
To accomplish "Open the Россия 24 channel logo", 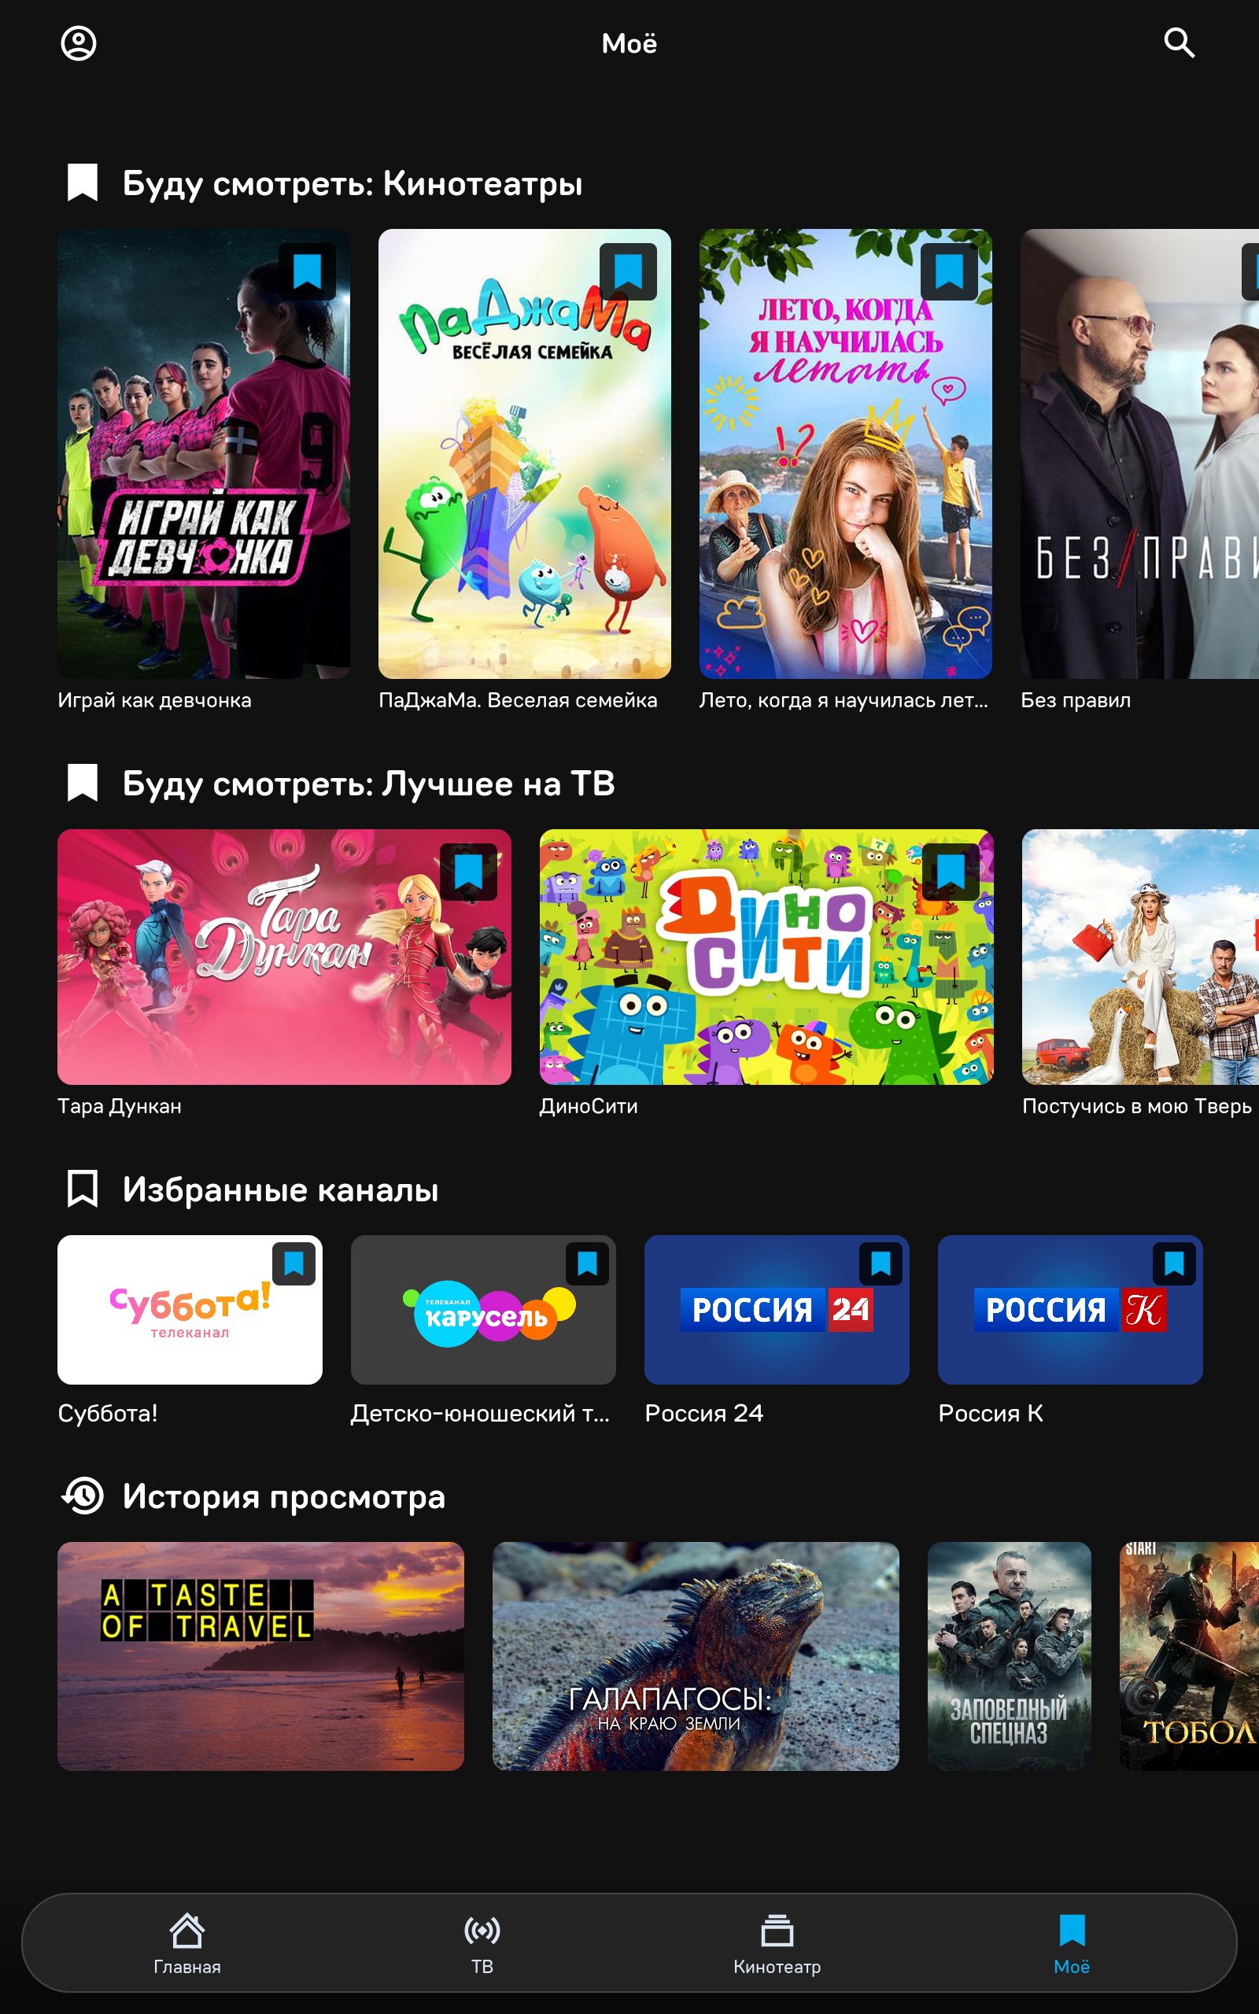I will [x=777, y=1310].
